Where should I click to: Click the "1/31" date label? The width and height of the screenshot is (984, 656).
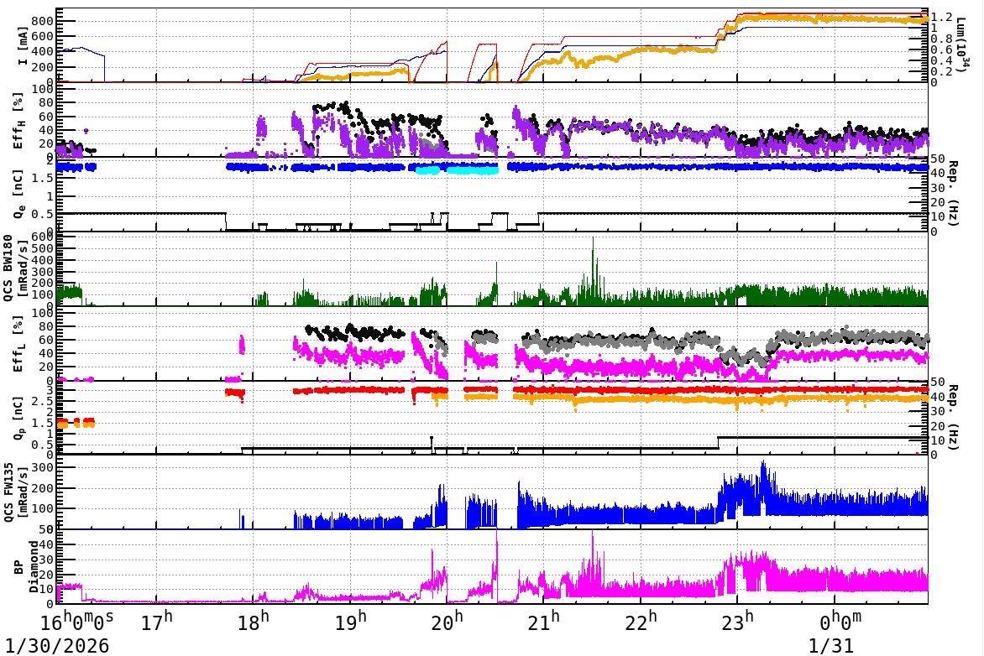click(x=831, y=645)
